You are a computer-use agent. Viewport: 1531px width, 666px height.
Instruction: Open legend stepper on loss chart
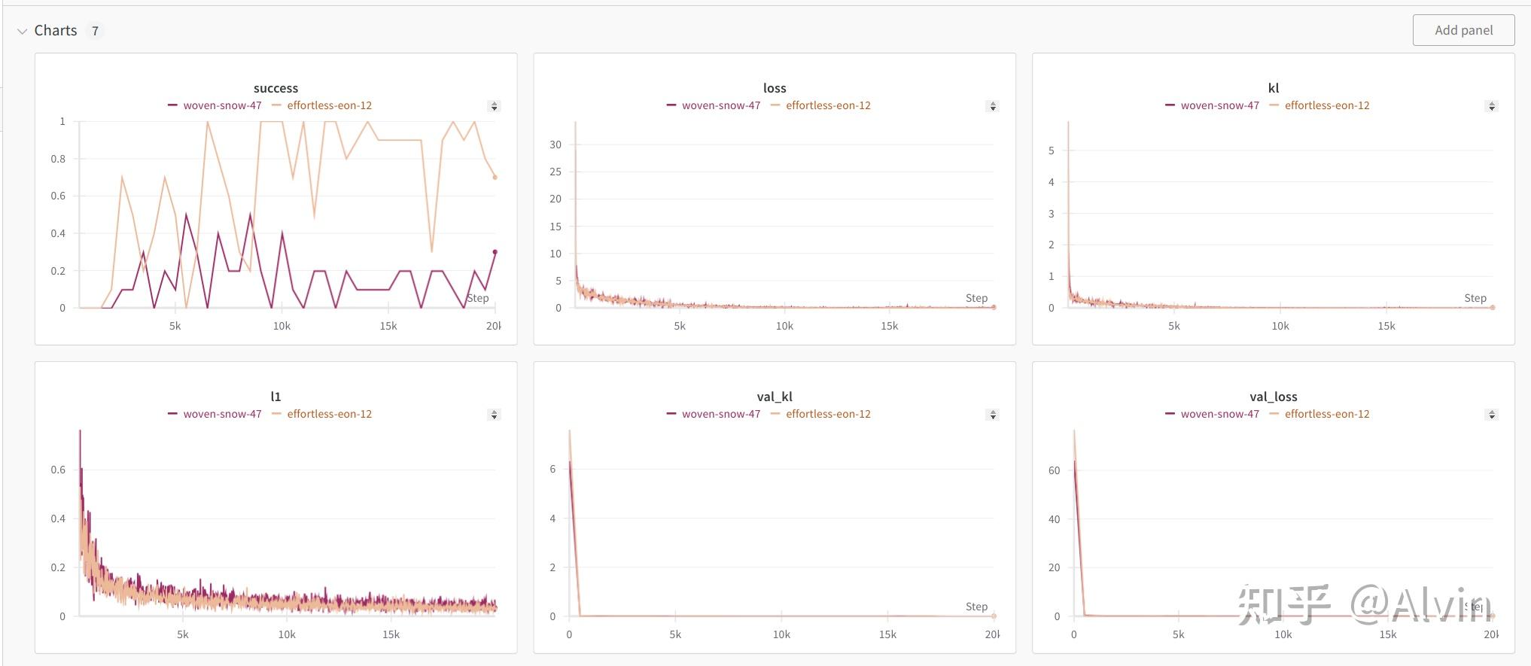(993, 106)
